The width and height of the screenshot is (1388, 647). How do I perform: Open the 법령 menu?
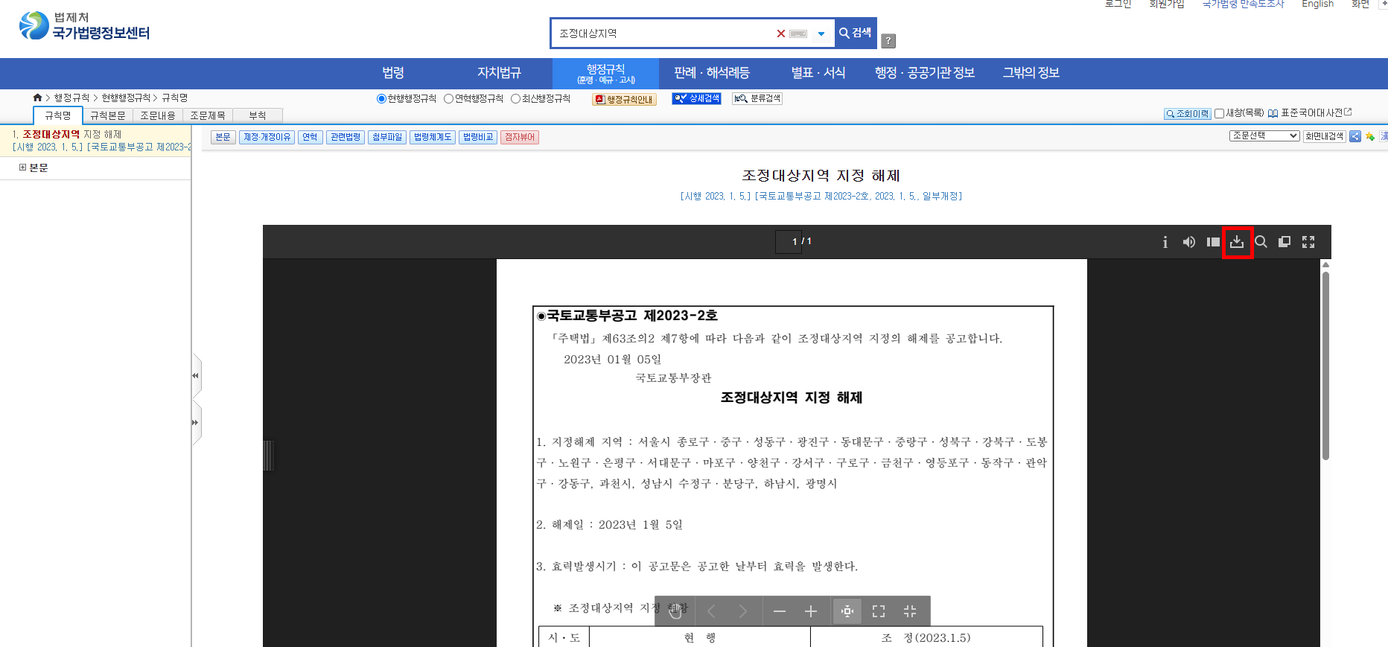pyautogui.click(x=393, y=73)
